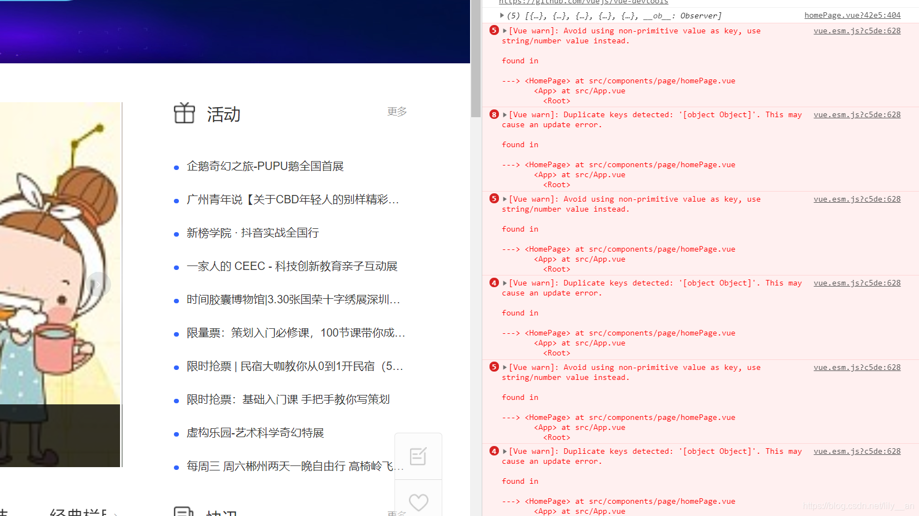Viewport: 919px width, 516px height.
Task: Click the gift box icon beside 活动
Action: (x=184, y=113)
